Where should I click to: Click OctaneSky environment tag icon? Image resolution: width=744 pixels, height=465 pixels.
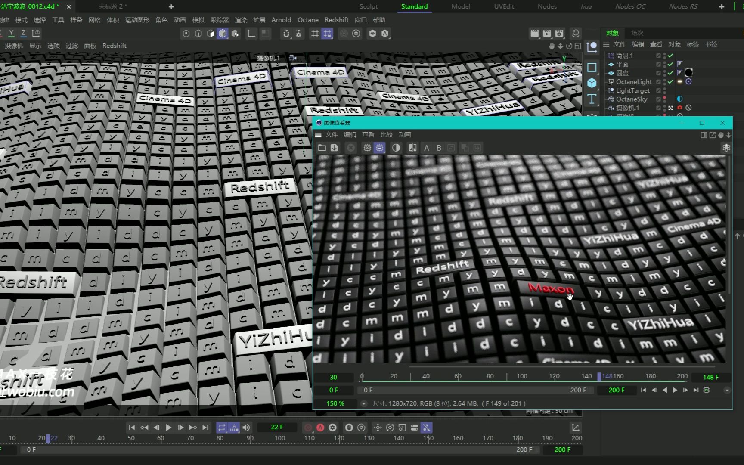(x=680, y=99)
